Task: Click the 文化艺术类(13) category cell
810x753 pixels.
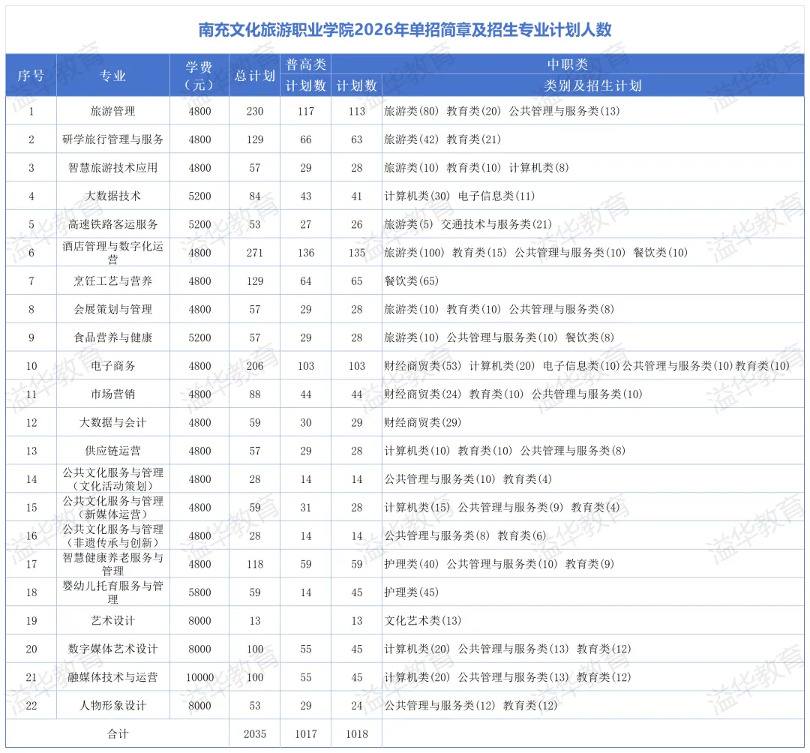Action: coord(593,621)
